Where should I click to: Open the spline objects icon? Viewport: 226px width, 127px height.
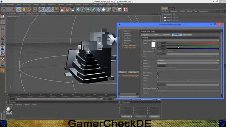(83, 10)
